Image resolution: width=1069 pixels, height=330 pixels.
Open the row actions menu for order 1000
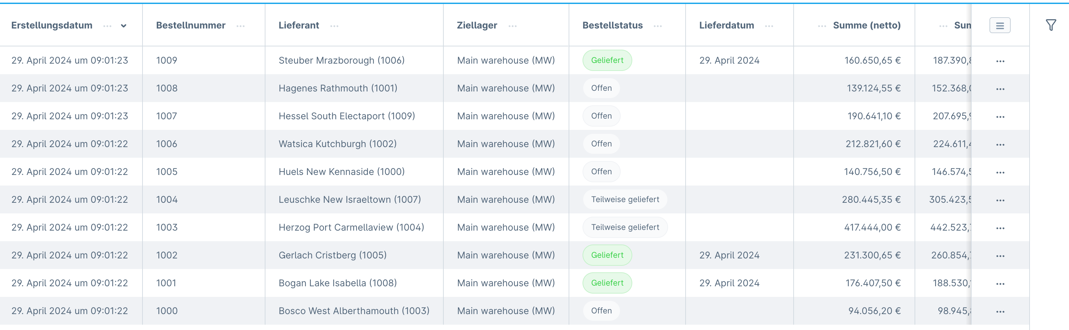pos(1000,310)
